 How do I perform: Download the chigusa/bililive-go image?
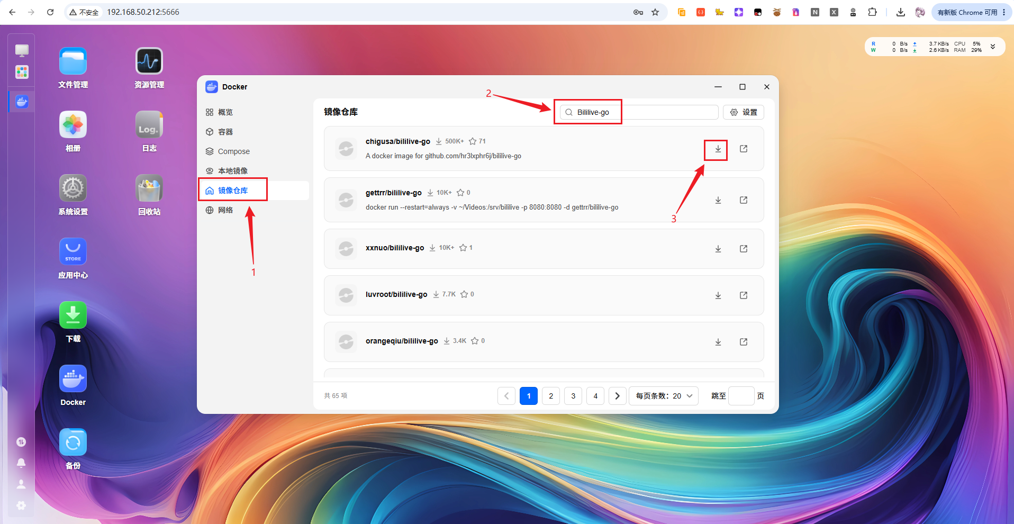click(x=718, y=149)
